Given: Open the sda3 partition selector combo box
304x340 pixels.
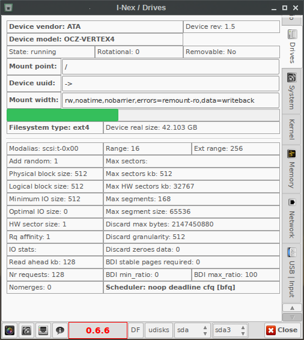Looking at the screenshot, I should tap(230, 330).
